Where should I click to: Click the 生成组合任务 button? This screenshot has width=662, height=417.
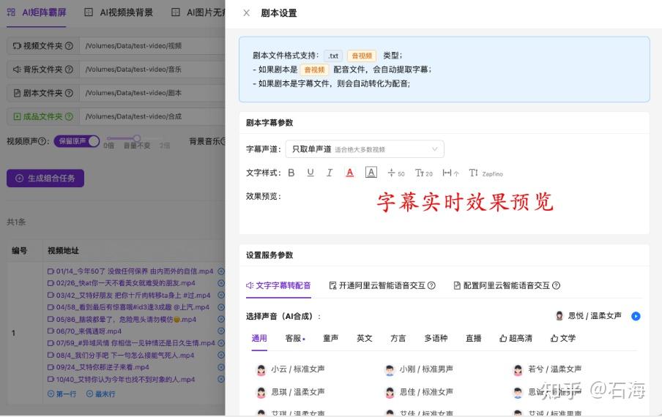(x=45, y=179)
